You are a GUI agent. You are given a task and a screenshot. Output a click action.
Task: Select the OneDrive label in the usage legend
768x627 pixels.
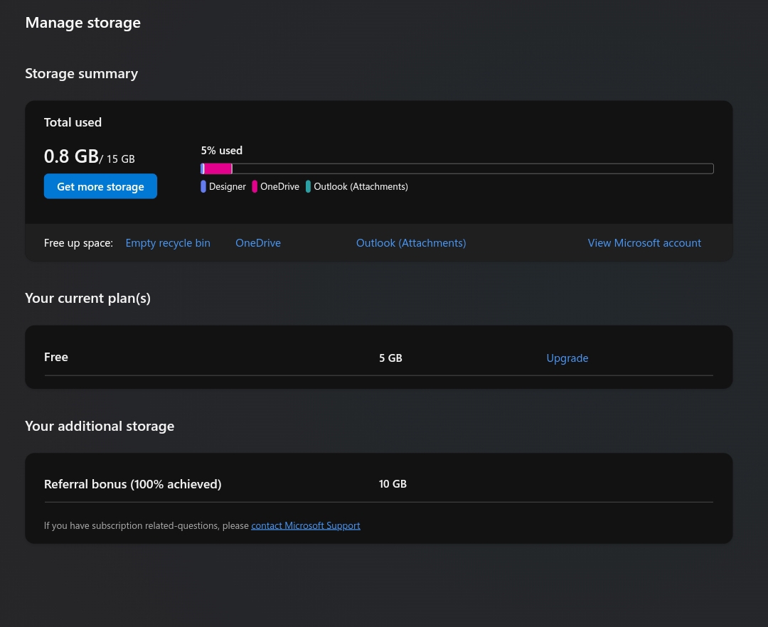tap(279, 186)
